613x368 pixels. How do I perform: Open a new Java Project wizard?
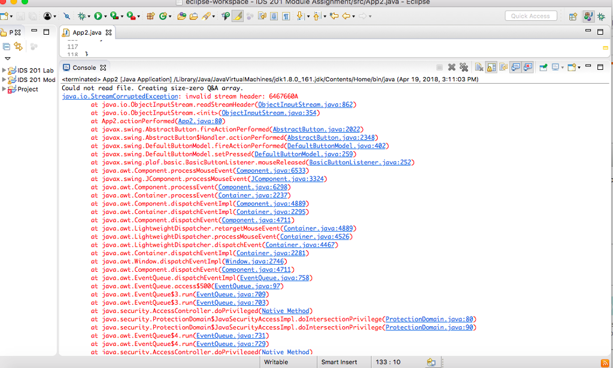point(150,16)
